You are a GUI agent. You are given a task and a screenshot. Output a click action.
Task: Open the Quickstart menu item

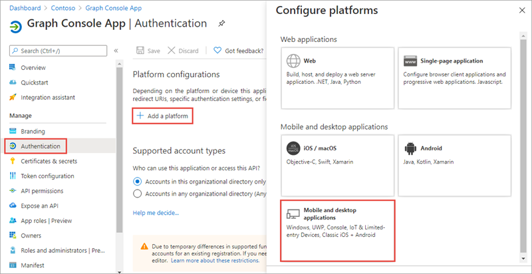(35, 82)
